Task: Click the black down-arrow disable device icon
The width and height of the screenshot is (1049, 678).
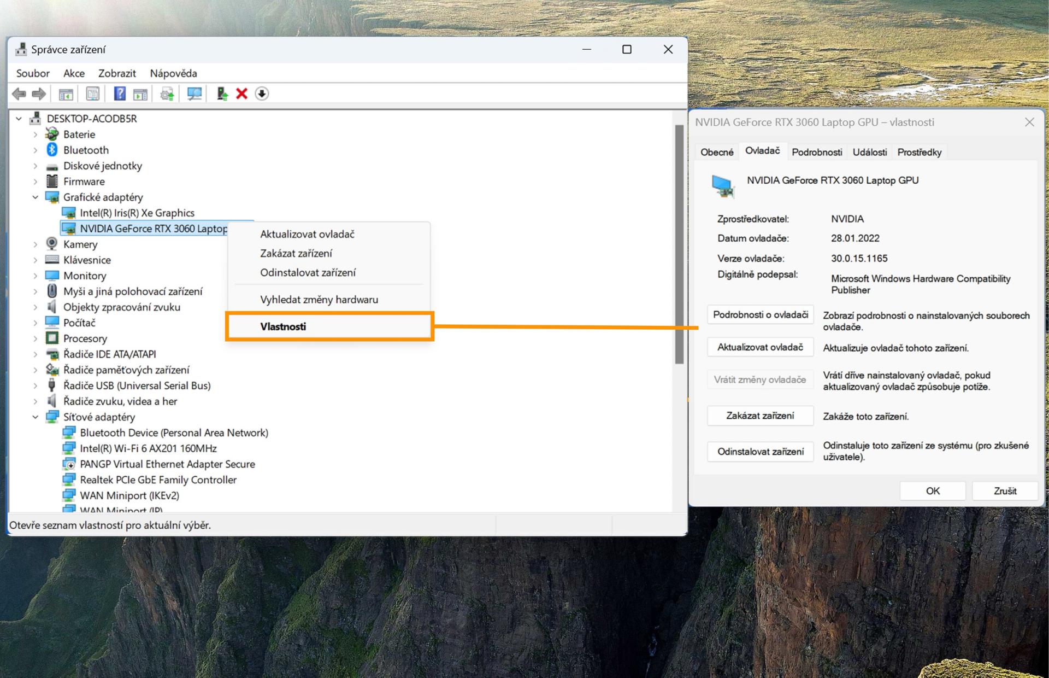Action: [262, 94]
